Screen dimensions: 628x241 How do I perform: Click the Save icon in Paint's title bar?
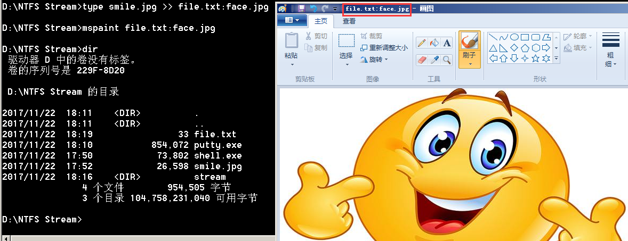[302, 9]
